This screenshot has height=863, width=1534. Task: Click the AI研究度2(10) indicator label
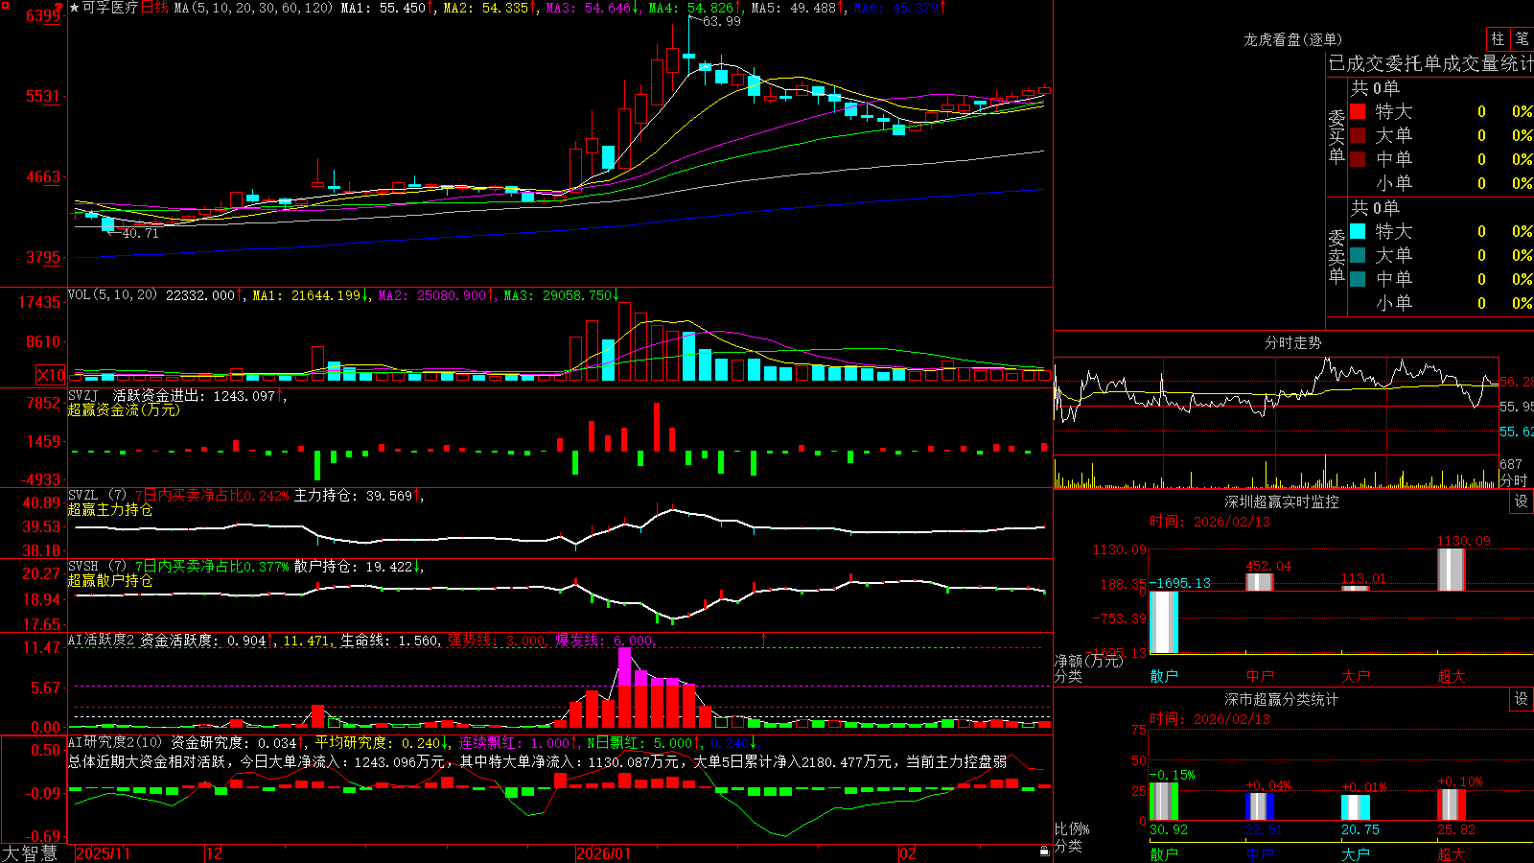point(115,743)
